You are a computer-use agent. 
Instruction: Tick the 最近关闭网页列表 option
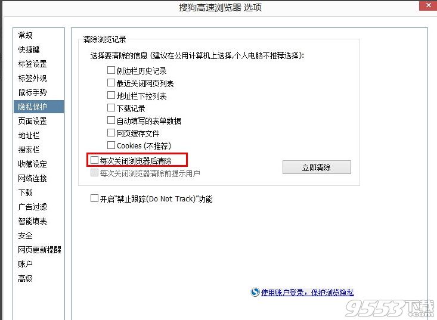(x=111, y=82)
